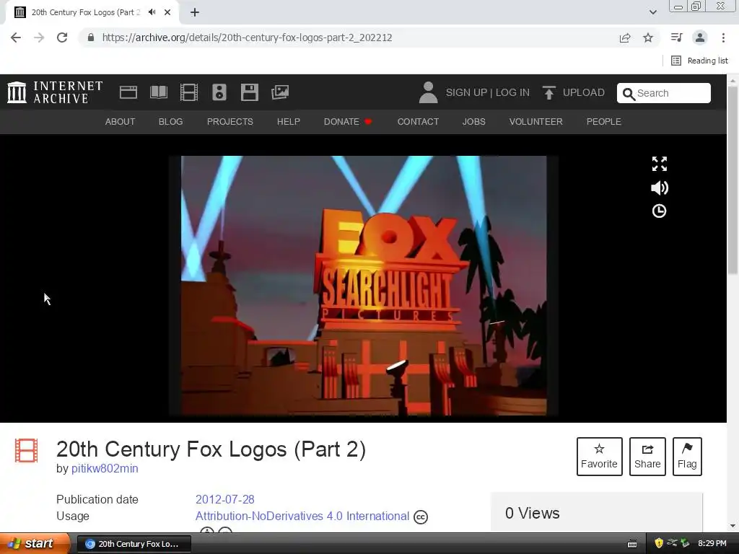
Task: Flag this item
Action: tap(687, 457)
